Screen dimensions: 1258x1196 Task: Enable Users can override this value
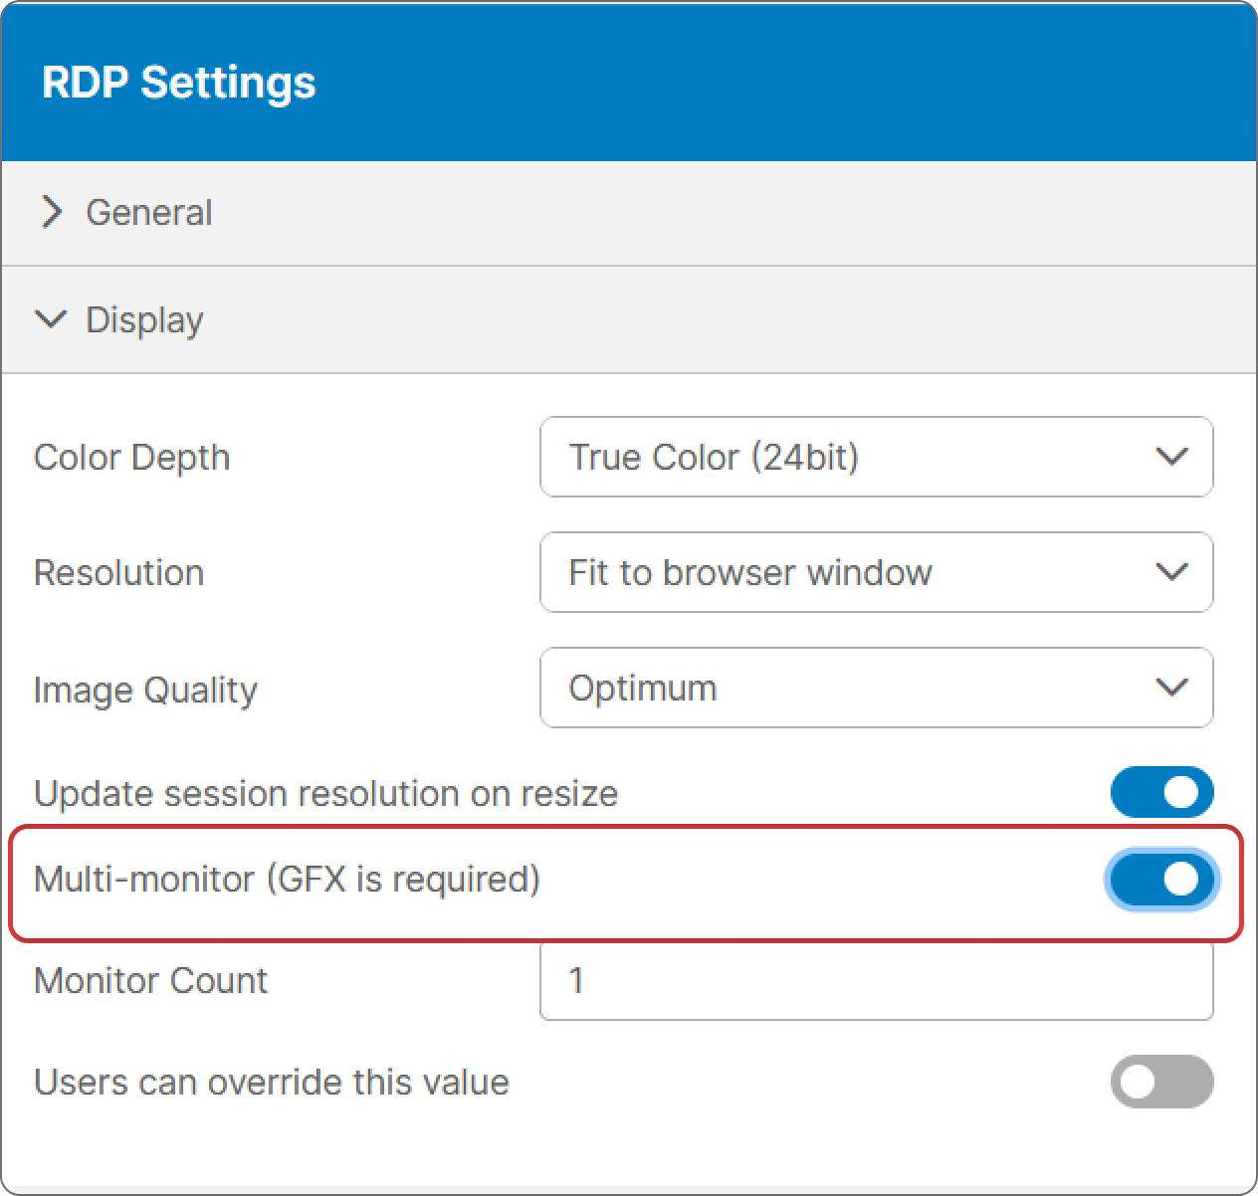[1161, 1082]
